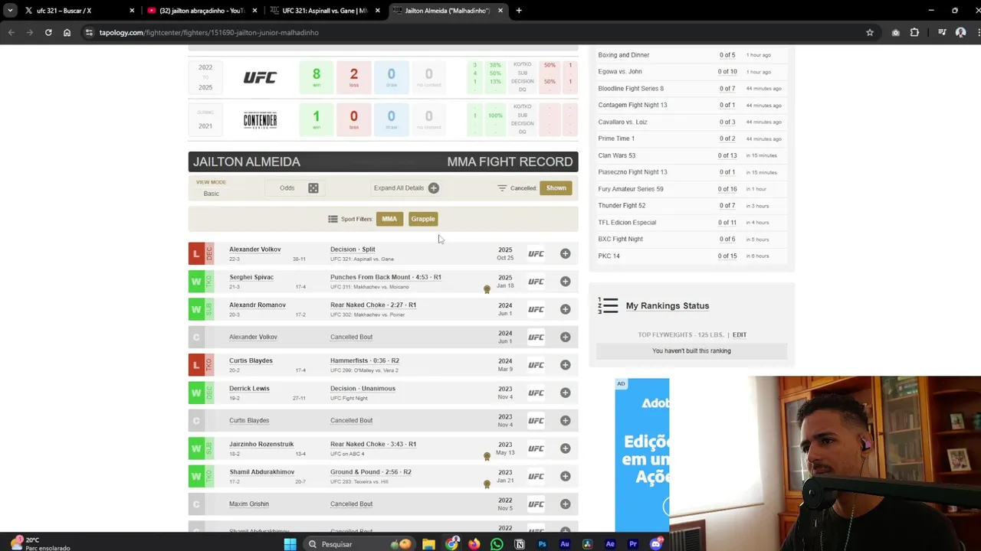Click the sport filters list icon
Viewport: 981px width, 551px height.
(x=333, y=219)
